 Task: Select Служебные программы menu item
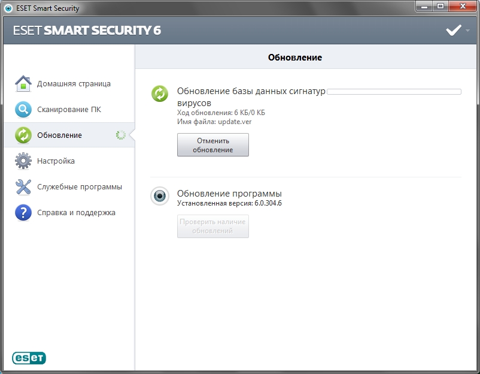(x=79, y=187)
